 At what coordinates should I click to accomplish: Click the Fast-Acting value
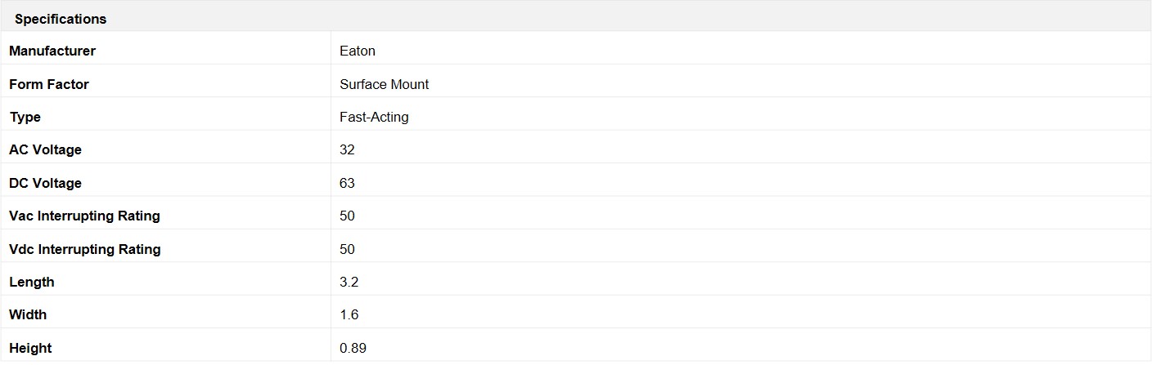[374, 117]
